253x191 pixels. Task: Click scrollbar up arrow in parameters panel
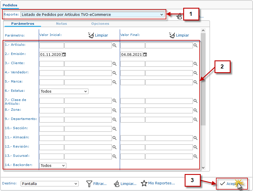[x=203, y=30]
